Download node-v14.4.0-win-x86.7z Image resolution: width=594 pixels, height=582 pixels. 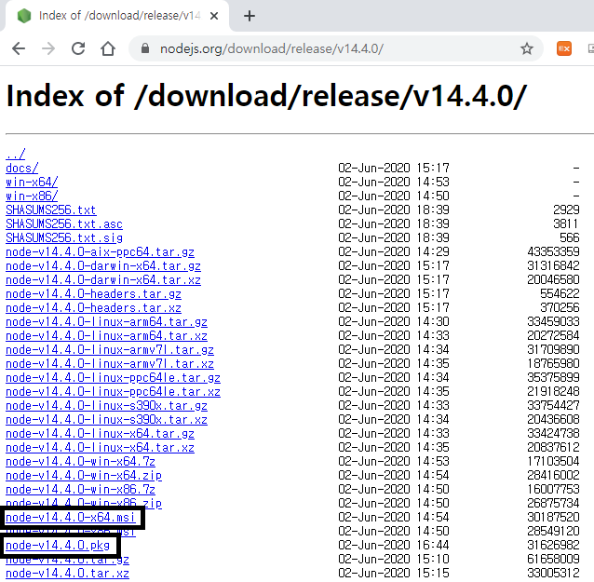pyautogui.click(x=80, y=490)
